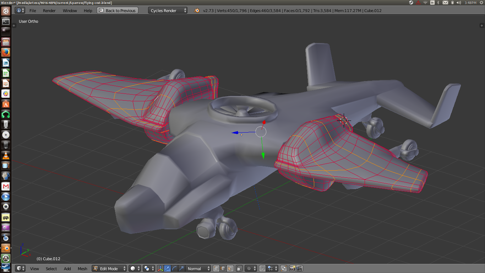Open the Files manager dock icon
The width and height of the screenshot is (485, 273).
(x=6, y=42)
